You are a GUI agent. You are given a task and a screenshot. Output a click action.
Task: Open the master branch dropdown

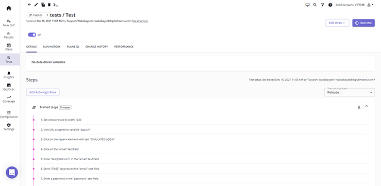38,15
